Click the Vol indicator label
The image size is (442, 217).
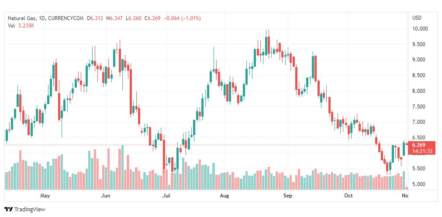(x=11, y=25)
